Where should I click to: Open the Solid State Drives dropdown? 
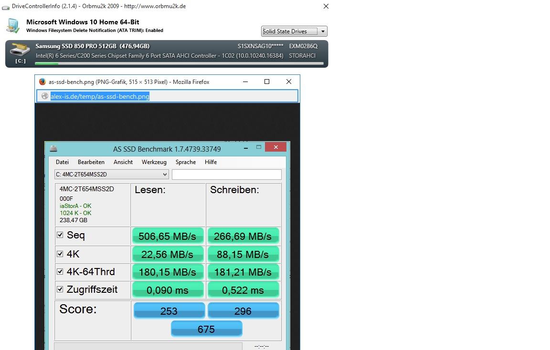coord(294,31)
